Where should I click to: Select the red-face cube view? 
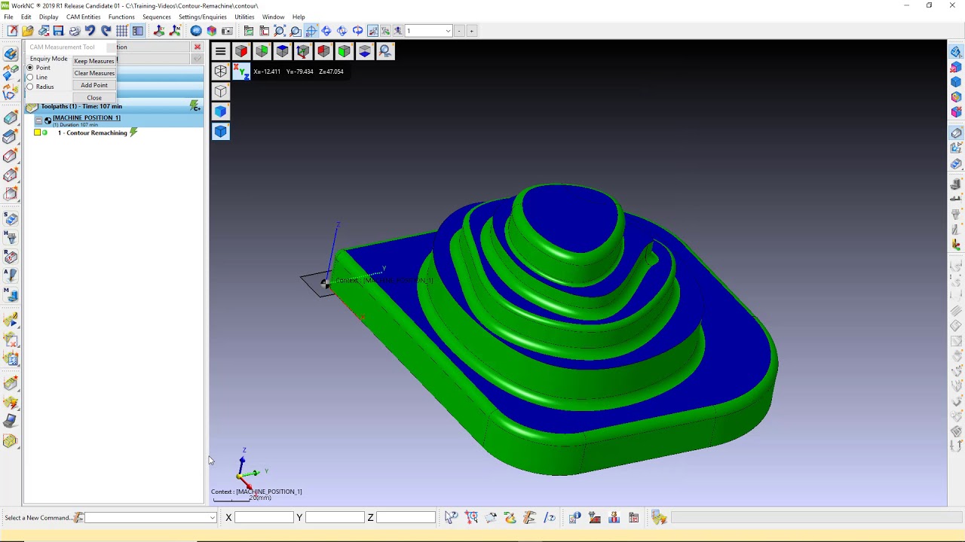241,51
